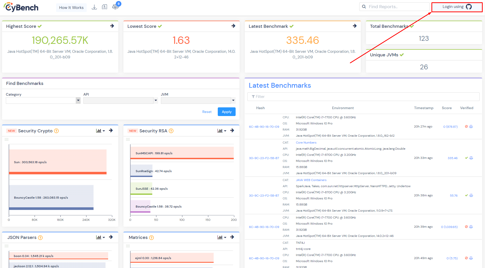Viewport: 485px width, 268px height.
Task: Open Security RSA chart type dropdown
Action: (x=222, y=131)
